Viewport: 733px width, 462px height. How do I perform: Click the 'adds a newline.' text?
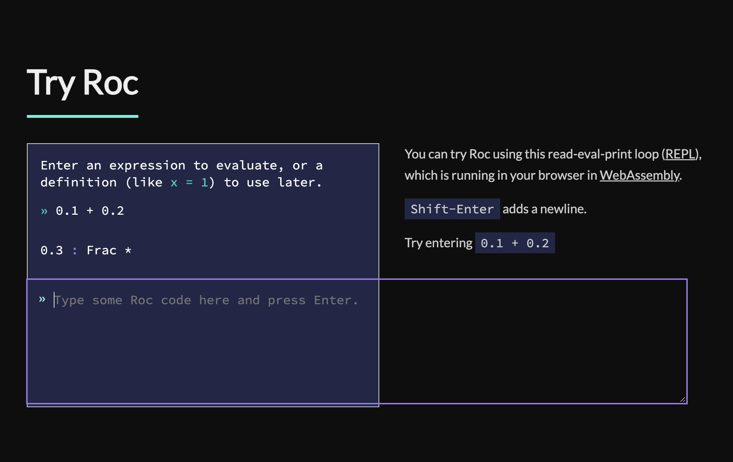544,209
